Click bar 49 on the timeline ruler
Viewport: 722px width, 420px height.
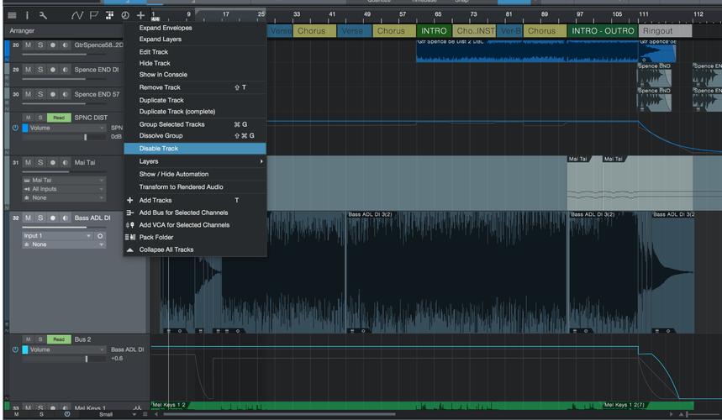click(367, 15)
